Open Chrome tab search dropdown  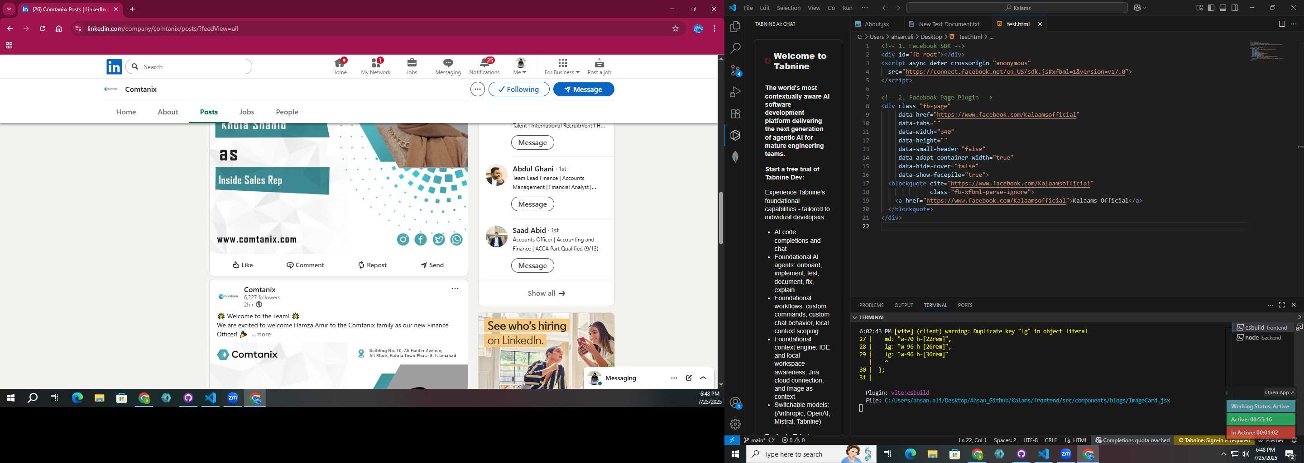(9, 9)
